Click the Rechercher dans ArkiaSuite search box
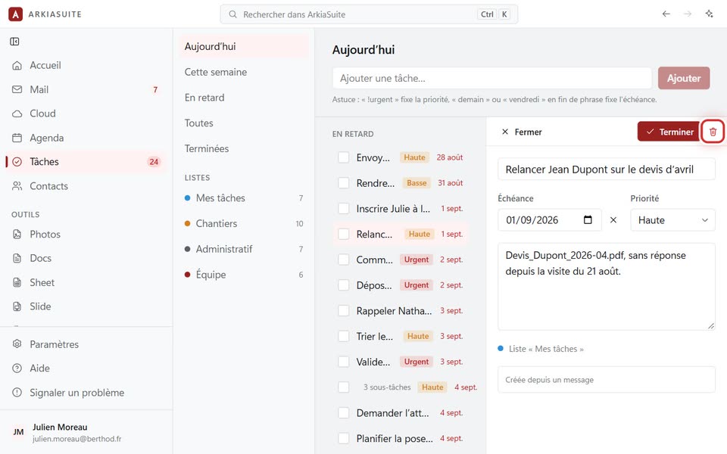The width and height of the screenshot is (727, 454). tap(369, 14)
